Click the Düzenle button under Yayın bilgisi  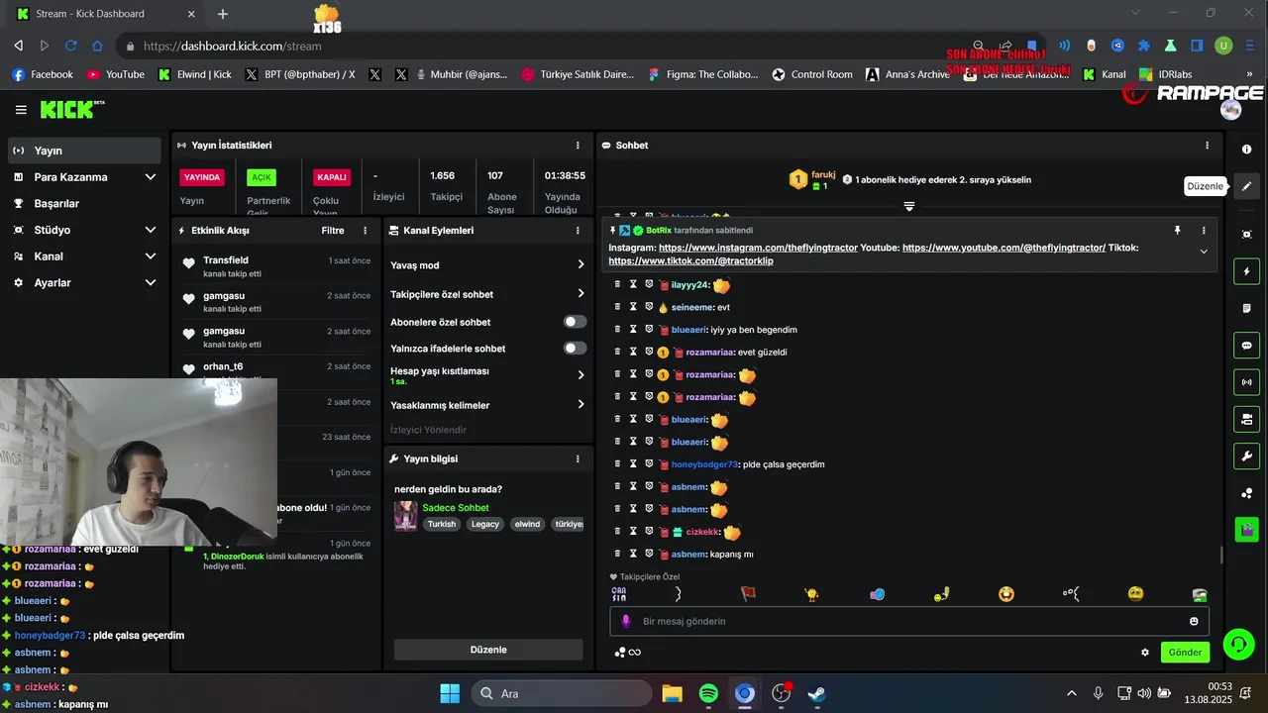coord(488,650)
